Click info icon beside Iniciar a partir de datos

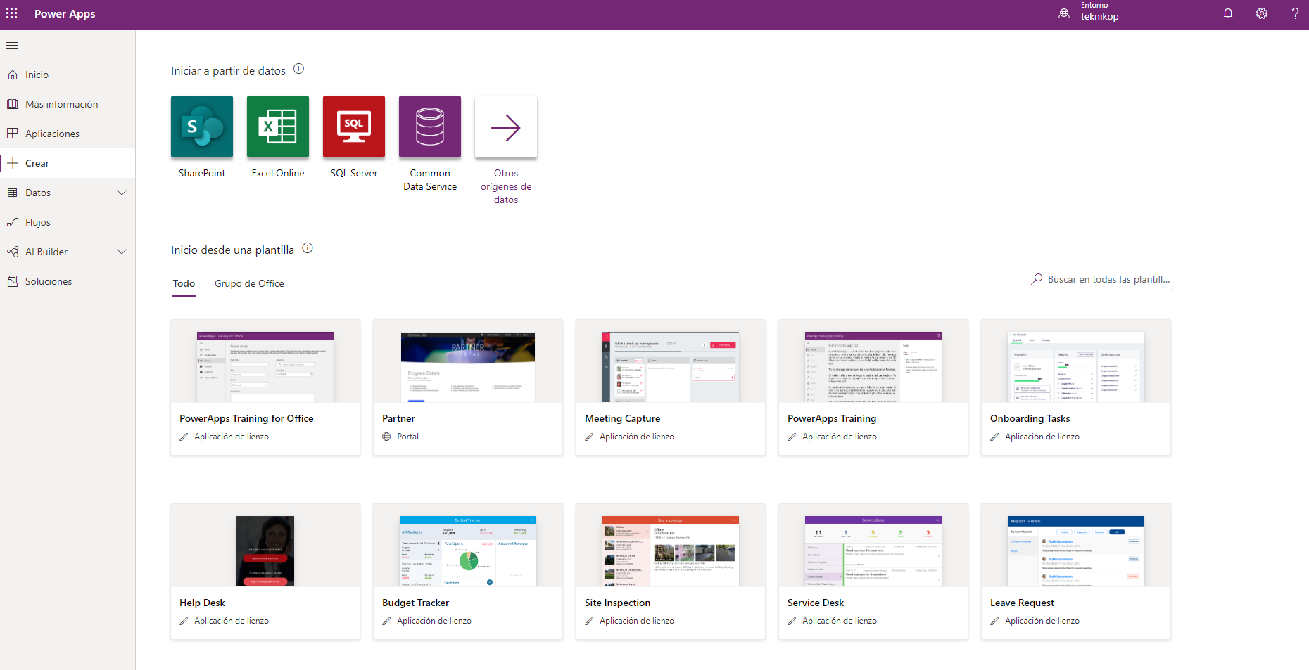(298, 69)
